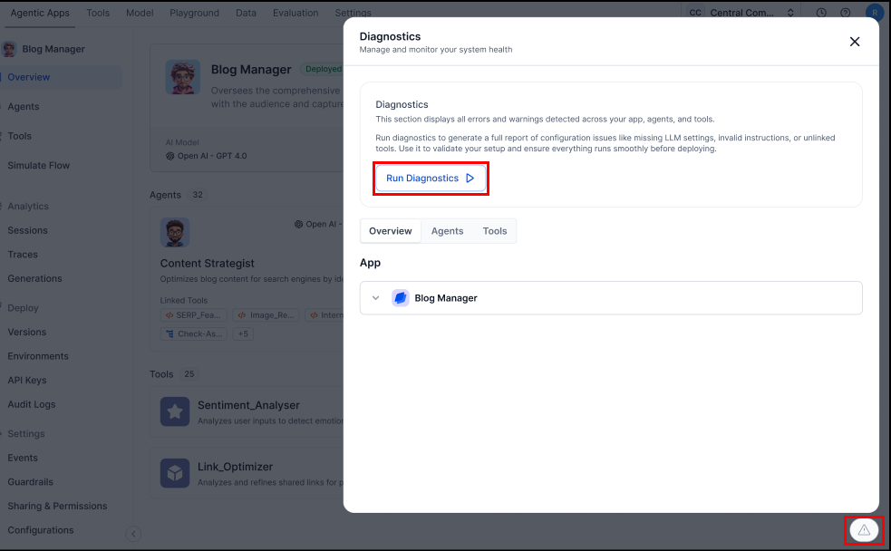Click the Link_Optimizer tool icon
891x551 pixels.
175,472
